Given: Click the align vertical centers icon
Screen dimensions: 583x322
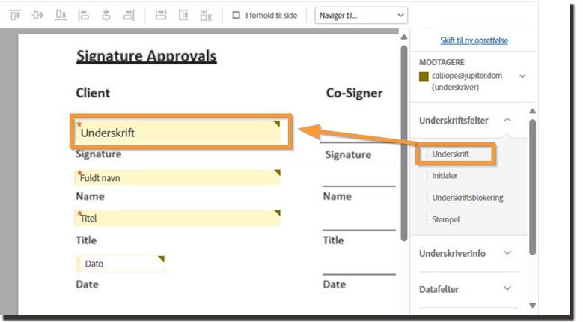Looking at the screenshot, I should [38, 15].
